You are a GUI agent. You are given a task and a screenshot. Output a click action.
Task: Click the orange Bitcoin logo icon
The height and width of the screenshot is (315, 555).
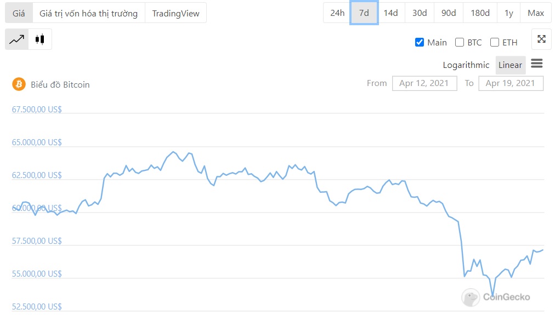pyautogui.click(x=19, y=84)
